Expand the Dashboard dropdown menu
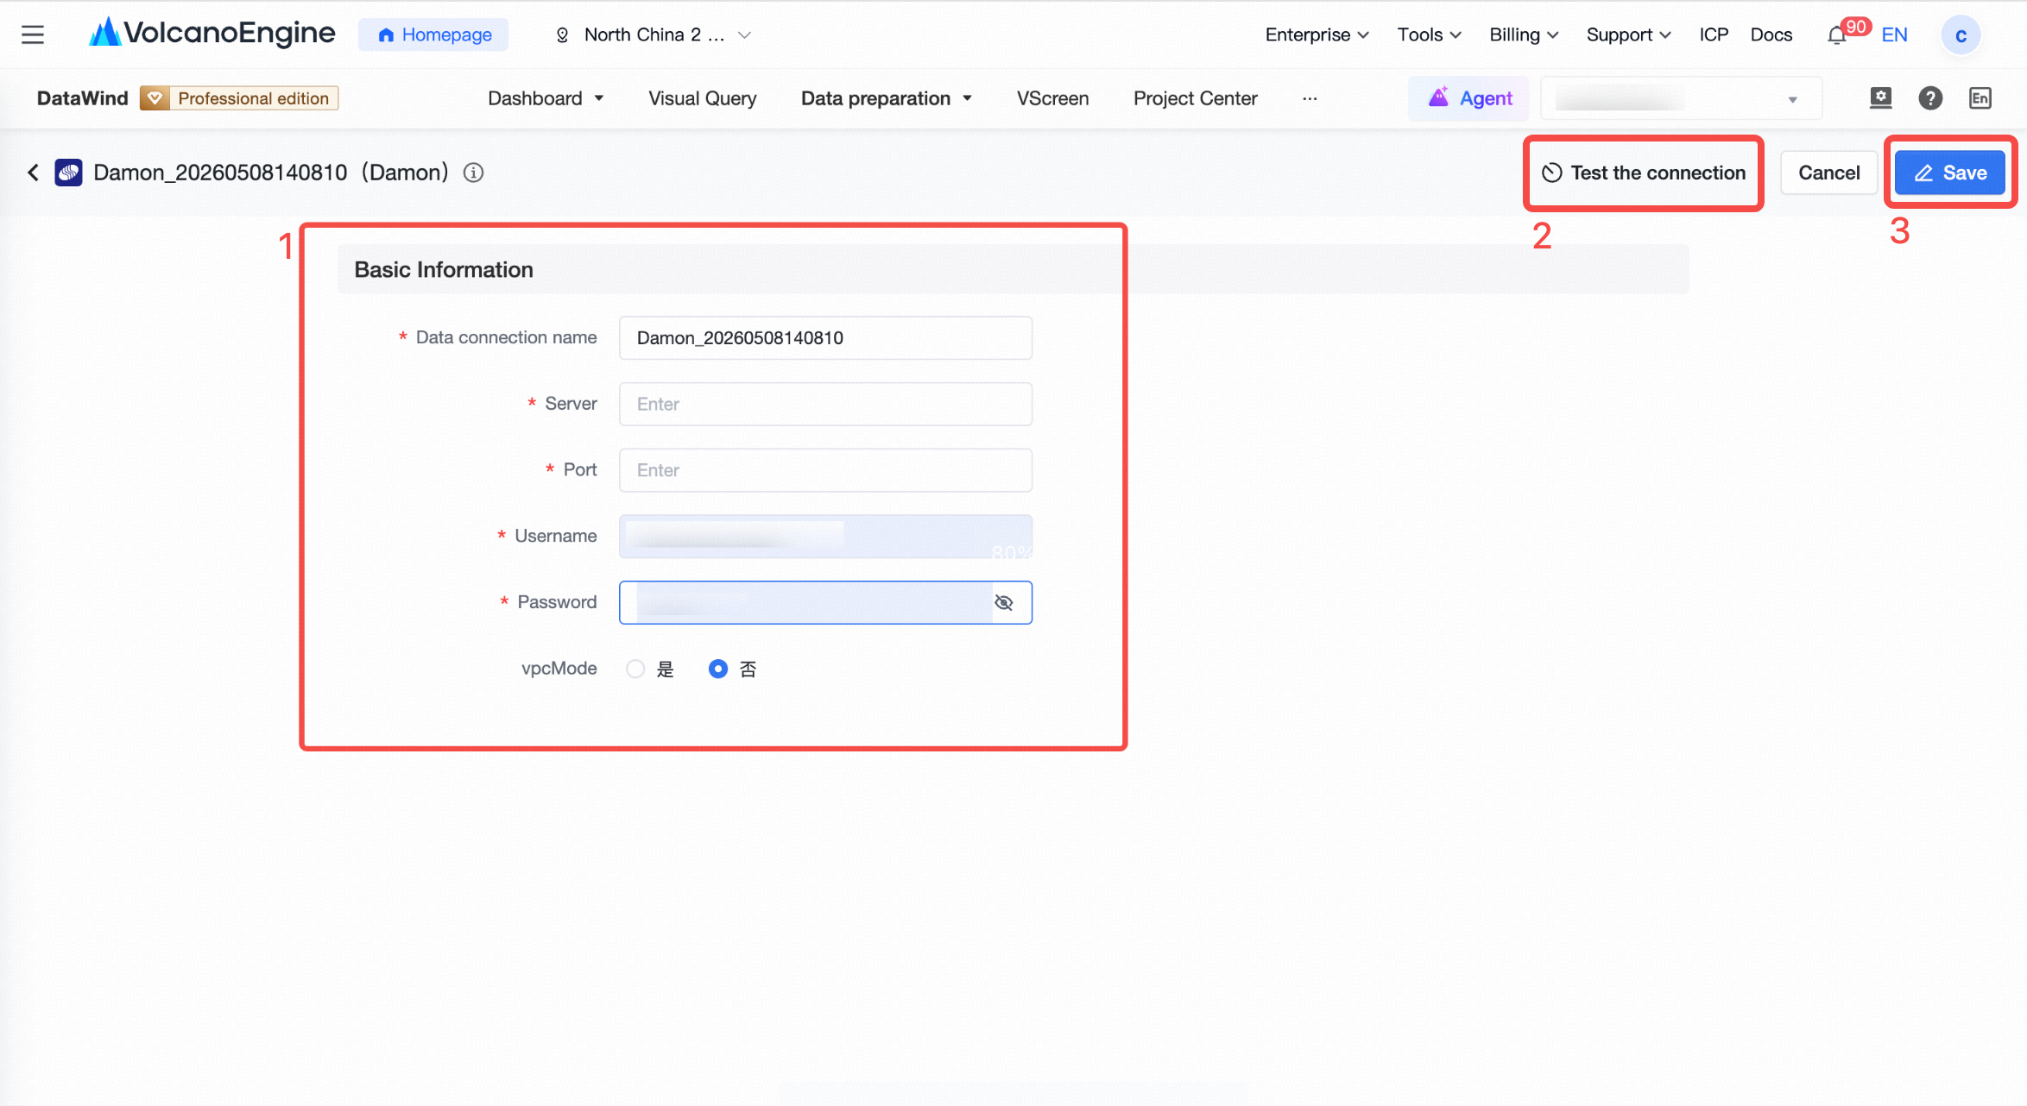Viewport: 2027px width, 1106px height. [x=546, y=98]
